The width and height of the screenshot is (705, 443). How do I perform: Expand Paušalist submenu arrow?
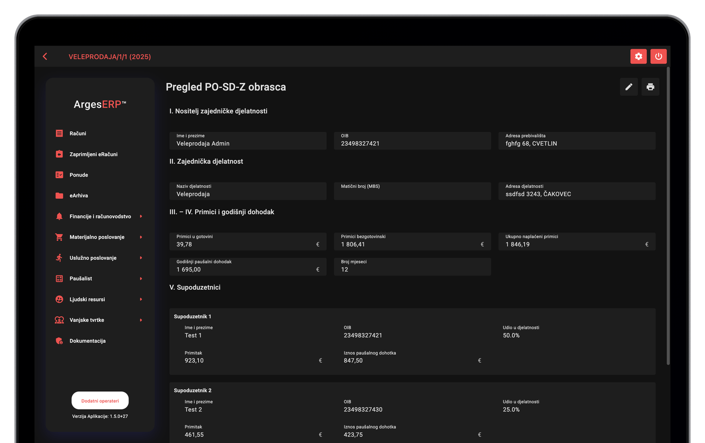tap(141, 279)
